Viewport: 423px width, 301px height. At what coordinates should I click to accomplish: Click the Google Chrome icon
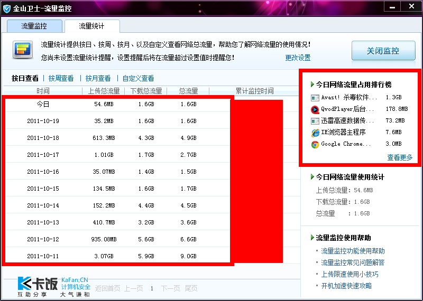click(315, 145)
